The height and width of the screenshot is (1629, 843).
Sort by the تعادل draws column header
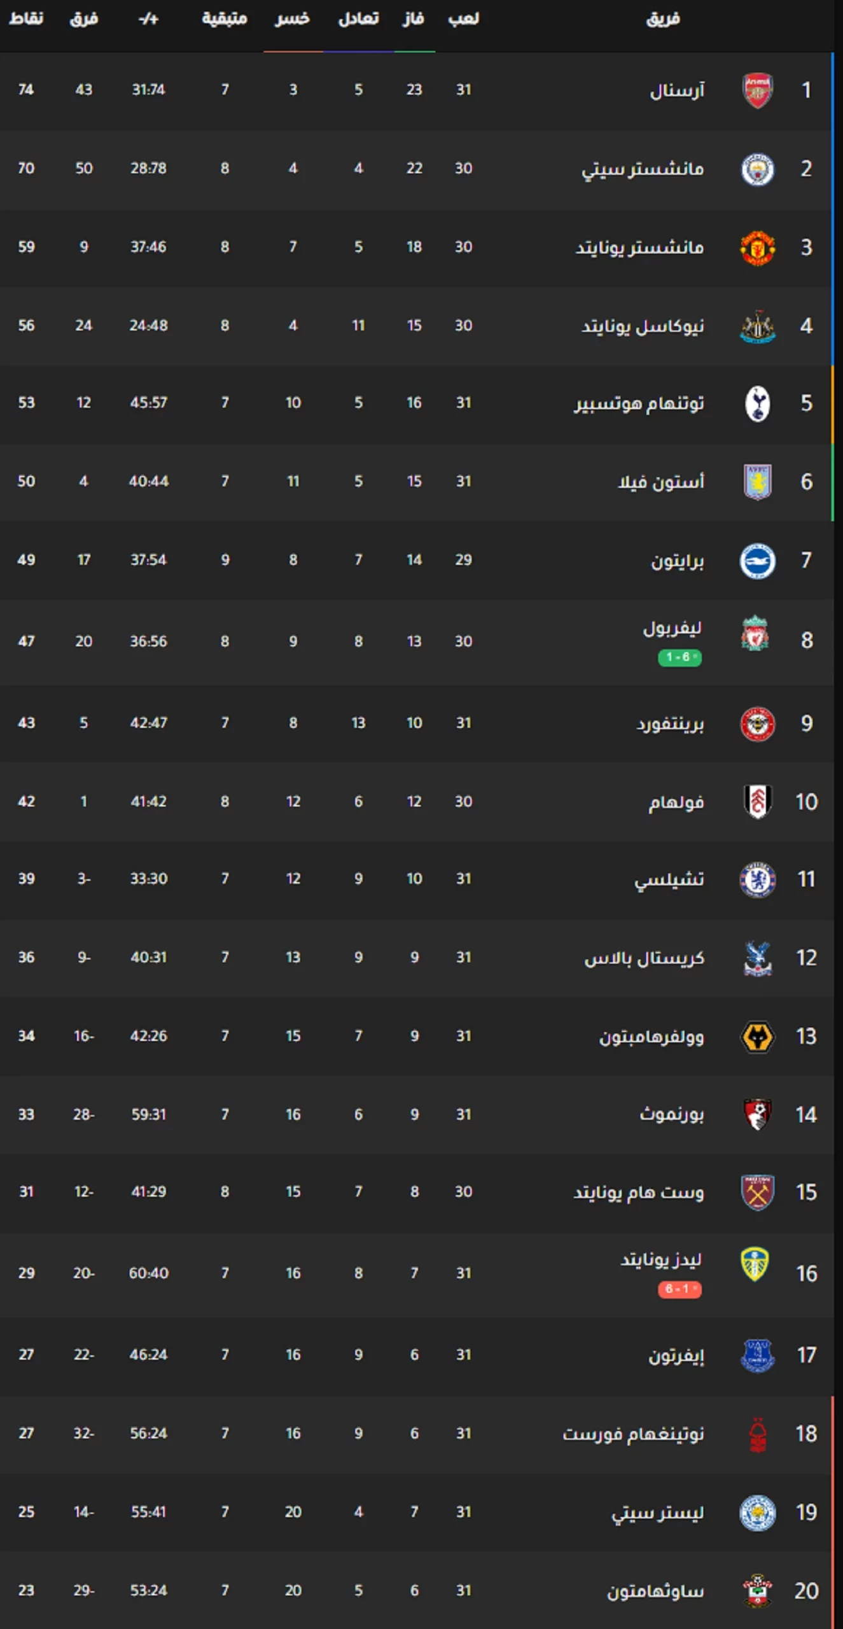(358, 19)
